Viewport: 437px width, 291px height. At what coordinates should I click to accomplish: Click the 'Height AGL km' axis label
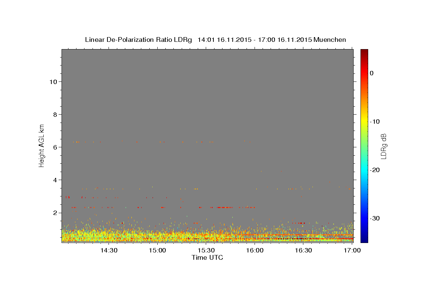coord(42,145)
